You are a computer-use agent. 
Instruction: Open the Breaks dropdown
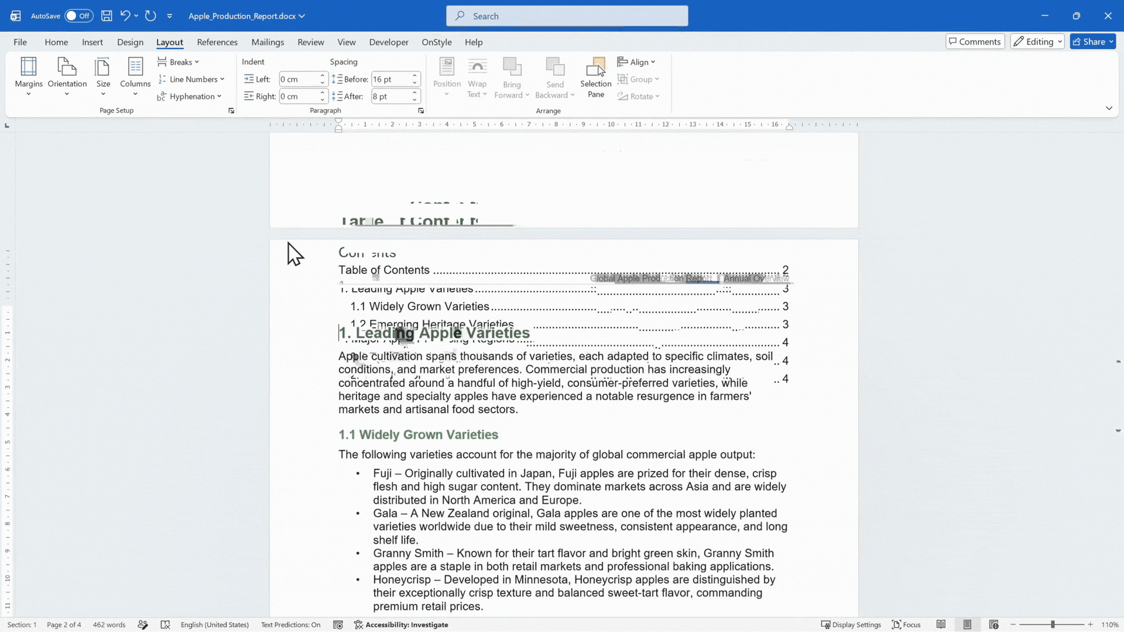pyautogui.click(x=179, y=62)
